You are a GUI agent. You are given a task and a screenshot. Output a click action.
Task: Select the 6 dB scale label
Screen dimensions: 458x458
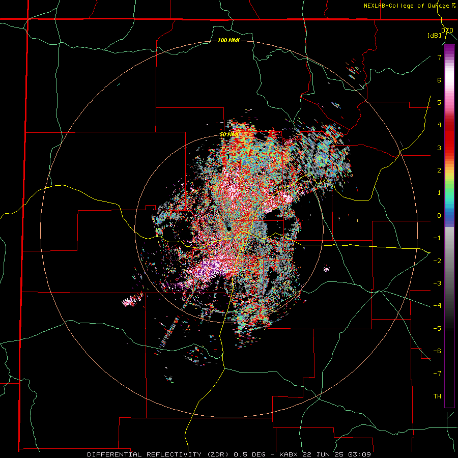point(439,80)
